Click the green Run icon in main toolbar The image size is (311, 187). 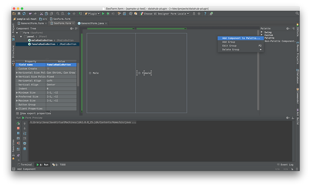[103, 14]
